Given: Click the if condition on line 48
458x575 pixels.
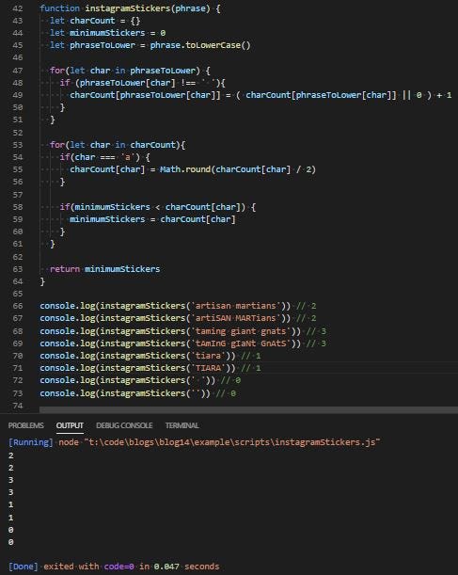Looking at the screenshot, I should (x=142, y=83).
